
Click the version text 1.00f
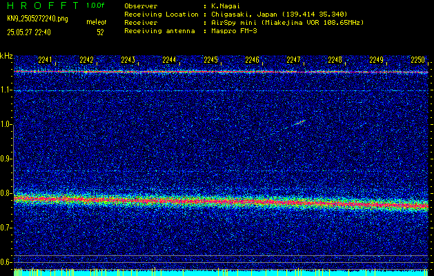pyautogui.click(x=95, y=6)
